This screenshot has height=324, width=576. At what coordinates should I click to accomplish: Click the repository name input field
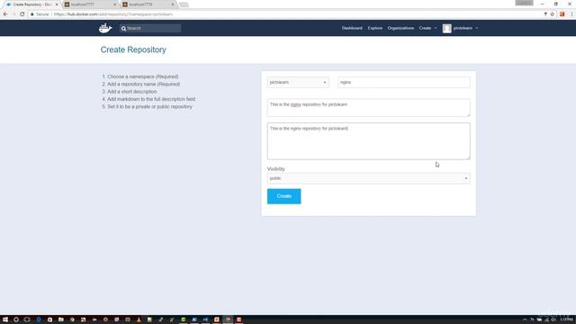404,82
